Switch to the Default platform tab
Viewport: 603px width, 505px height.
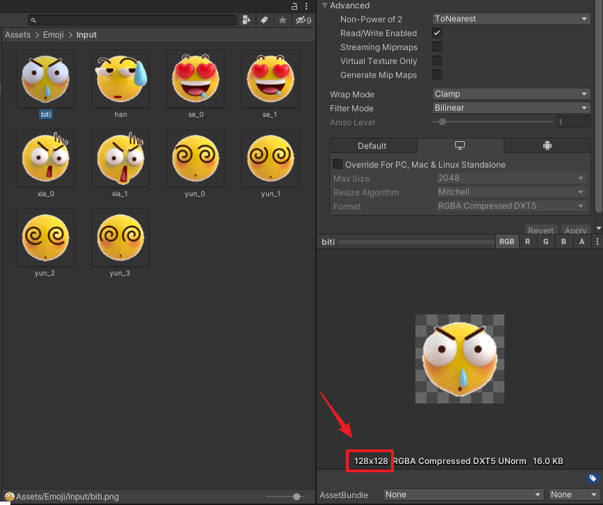pyautogui.click(x=373, y=145)
